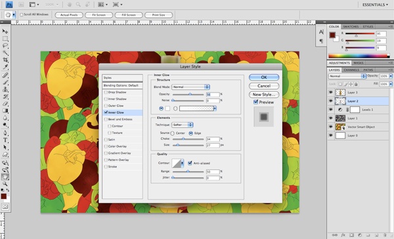The height and width of the screenshot is (239, 394).
Task: Click the Levels adjustment icon on Levels 1
Action: click(x=340, y=110)
